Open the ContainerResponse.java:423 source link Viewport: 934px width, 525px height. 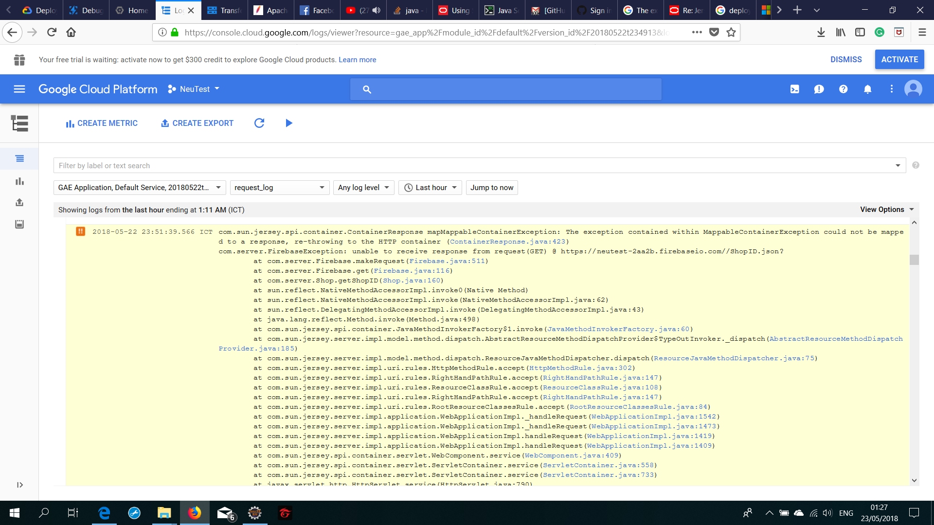(508, 242)
